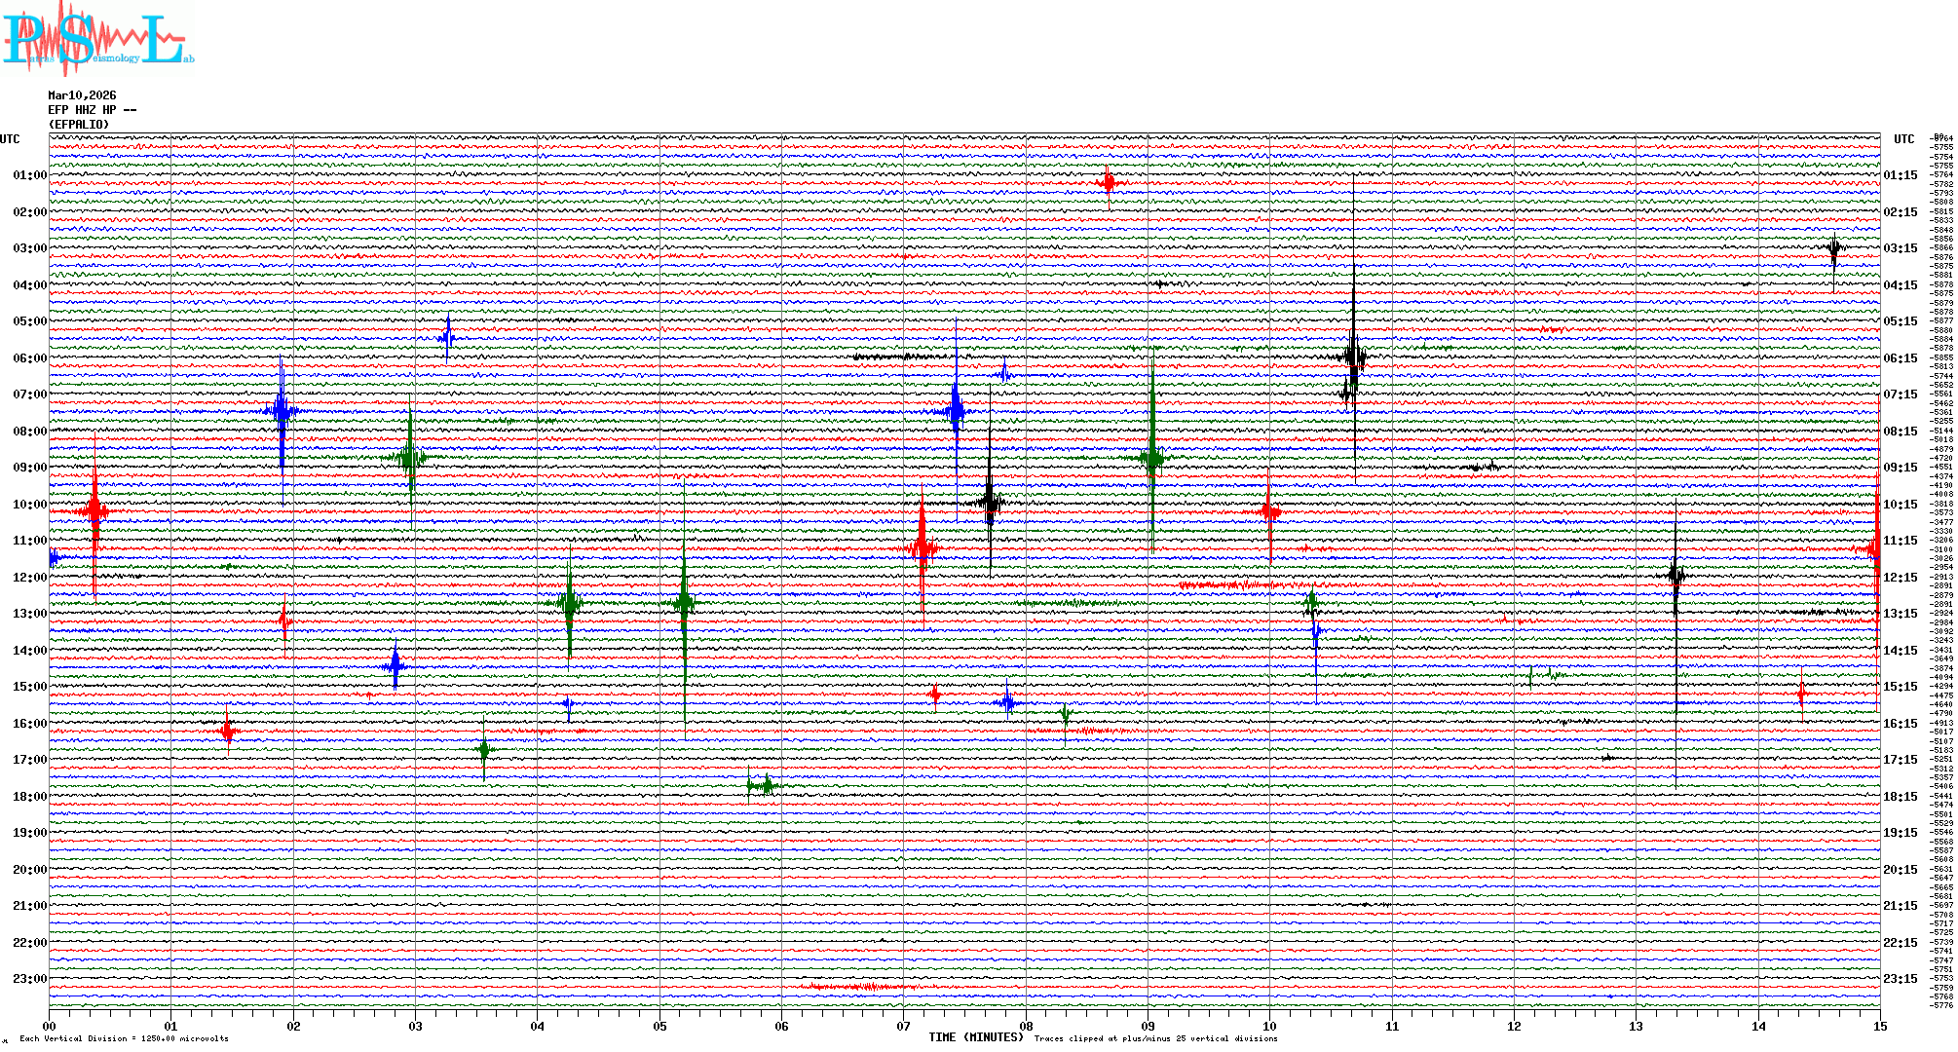
Task: Click the red event at far left of 10:00 trace
Action: tap(94, 510)
